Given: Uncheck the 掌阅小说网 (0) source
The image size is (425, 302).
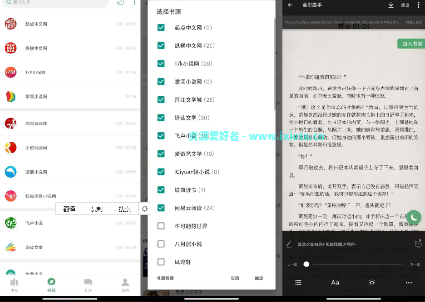Looking at the screenshot, I should [x=161, y=81].
